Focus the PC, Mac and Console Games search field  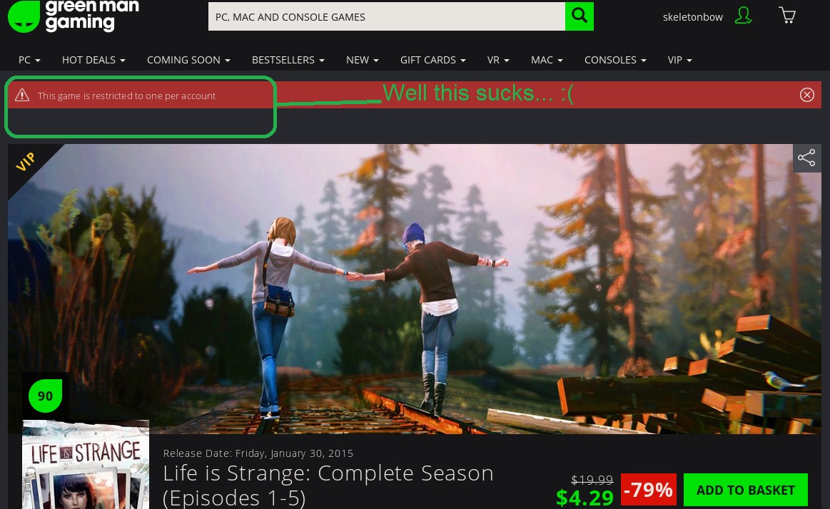386,16
